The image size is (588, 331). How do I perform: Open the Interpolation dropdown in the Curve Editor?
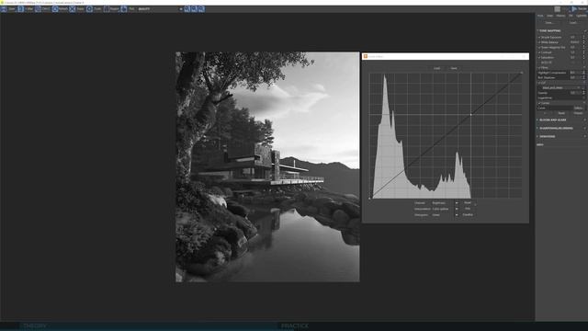(x=445, y=209)
